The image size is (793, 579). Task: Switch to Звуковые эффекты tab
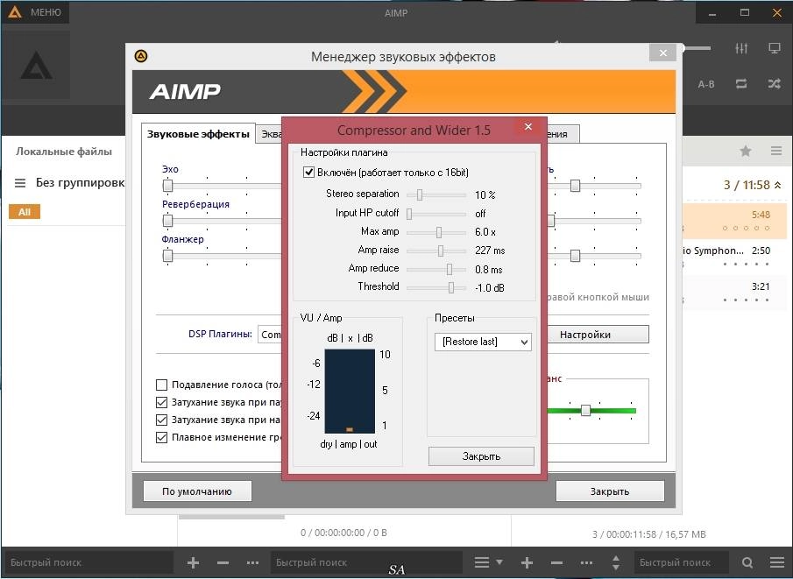[198, 134]
